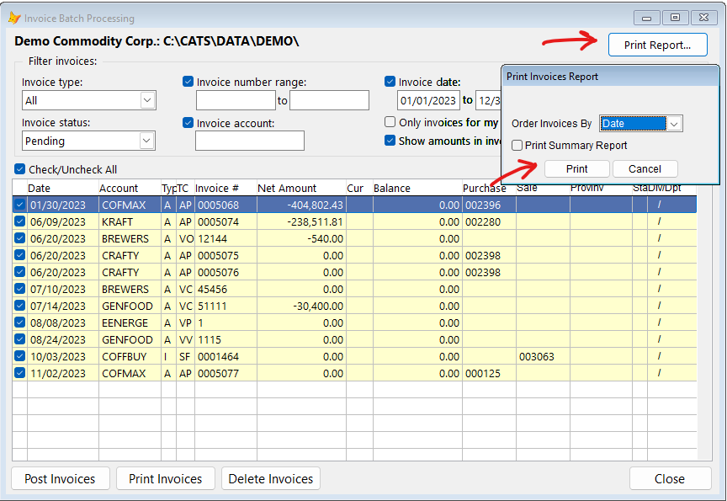Sort by the Balance column header

[417, 188]
